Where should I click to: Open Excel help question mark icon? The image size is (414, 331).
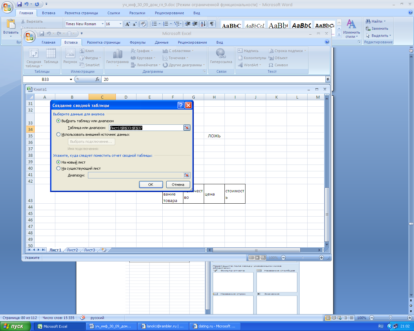[x=327, y=42]
